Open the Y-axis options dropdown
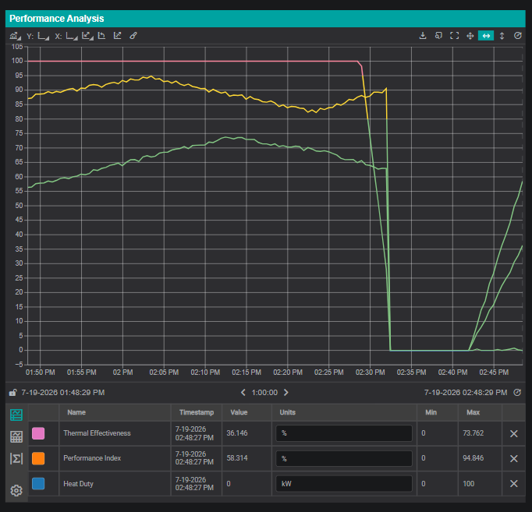The image size is (532, 512). tap(43, 36)
